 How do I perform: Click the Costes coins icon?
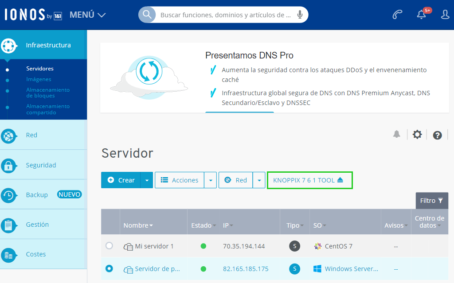(x=8, y=255)
